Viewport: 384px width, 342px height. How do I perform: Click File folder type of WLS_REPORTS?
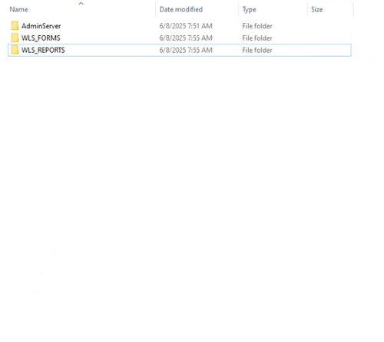point(257,50)
